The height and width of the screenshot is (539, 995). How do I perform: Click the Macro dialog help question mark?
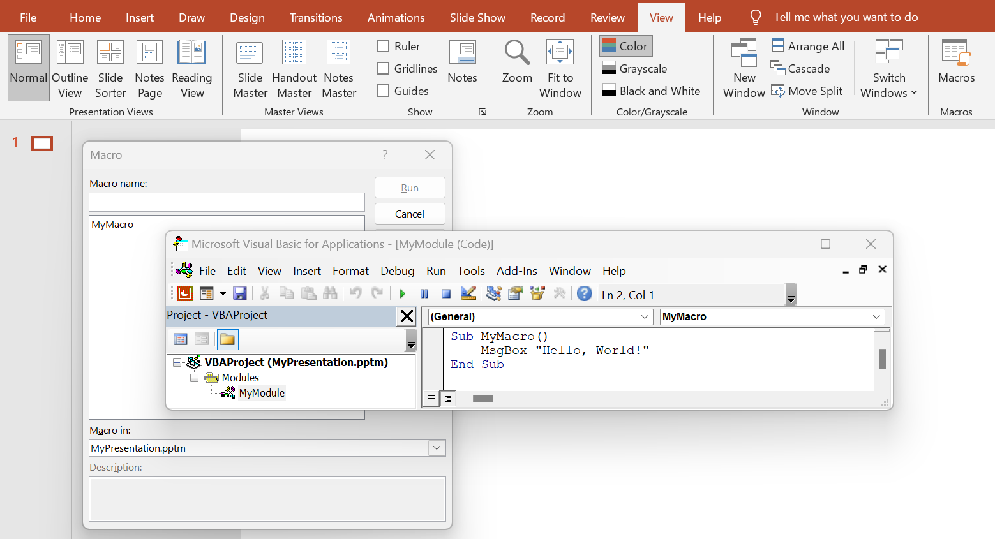(385, 154)
